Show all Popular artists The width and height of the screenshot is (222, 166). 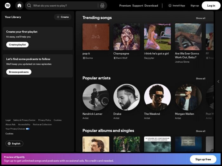200,79
